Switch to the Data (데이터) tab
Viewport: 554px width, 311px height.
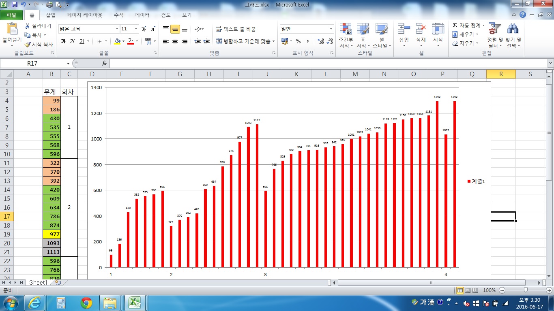point(142,15)
